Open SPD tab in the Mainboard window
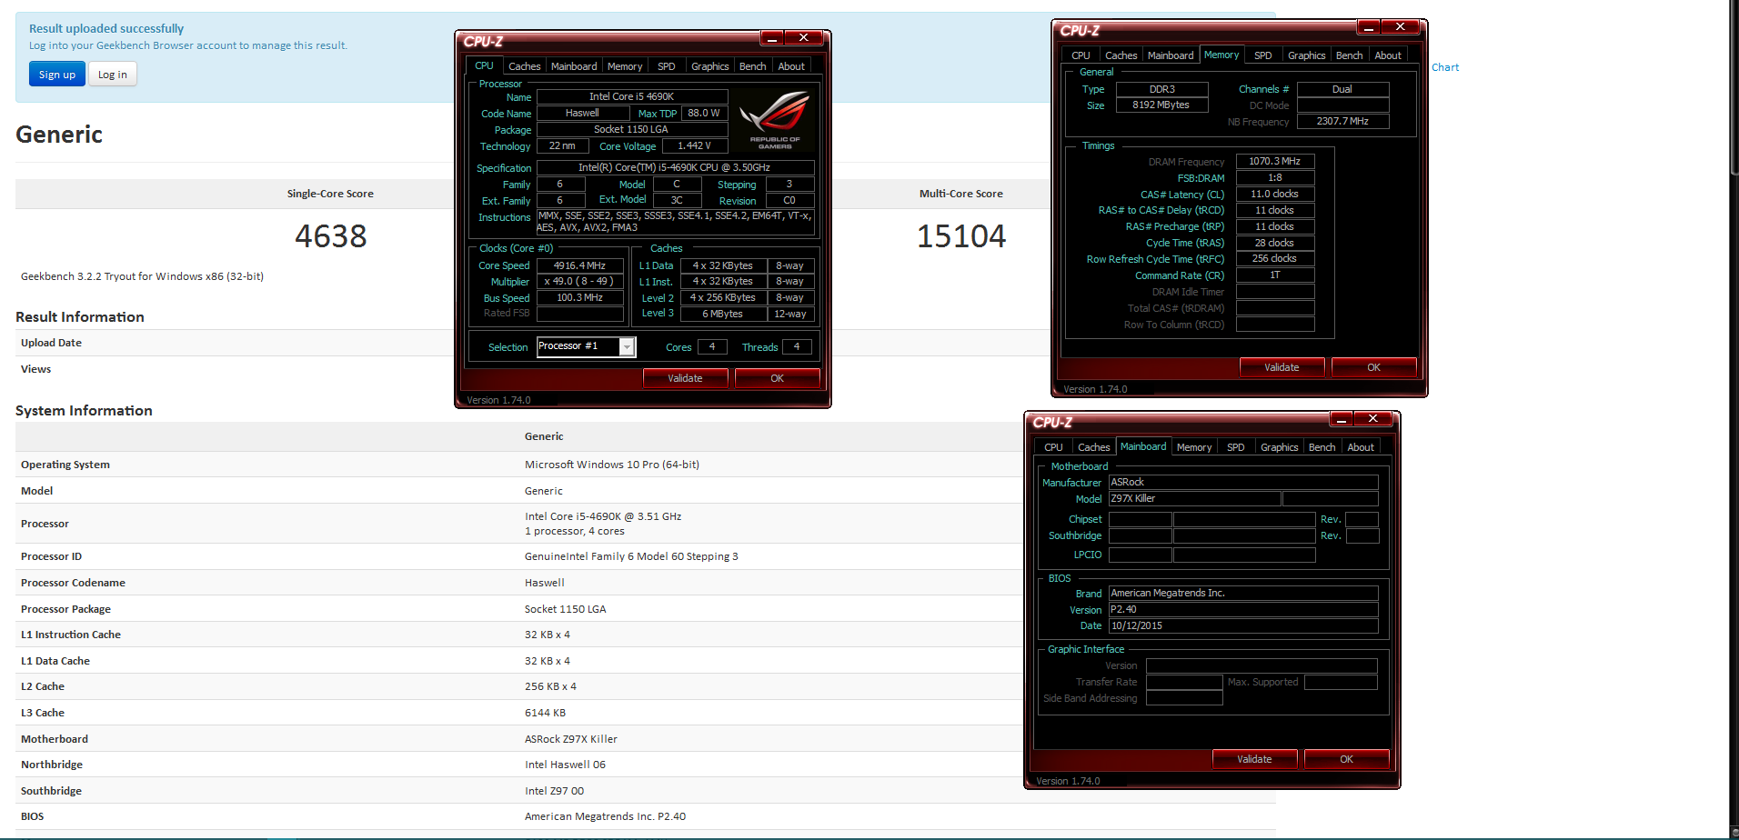 coord(1236,447)
